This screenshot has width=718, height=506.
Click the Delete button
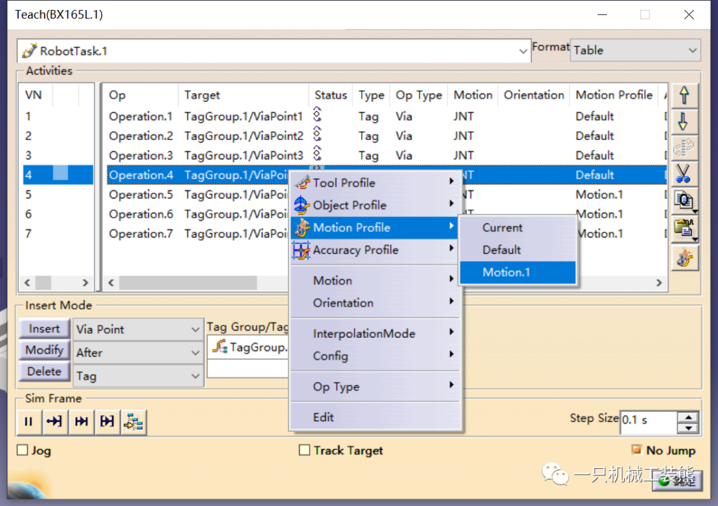coord(44,371)
